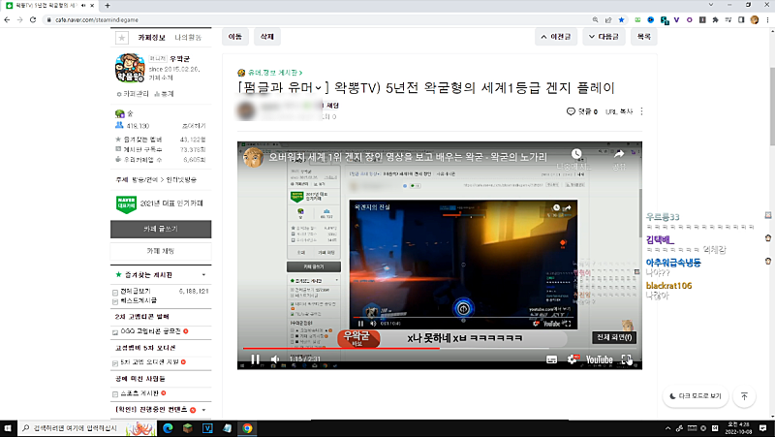Viewport: 775px width, 437px height.
Task: Click the 2021년 대표 인기카페 badge
Action: coord(159,203)
